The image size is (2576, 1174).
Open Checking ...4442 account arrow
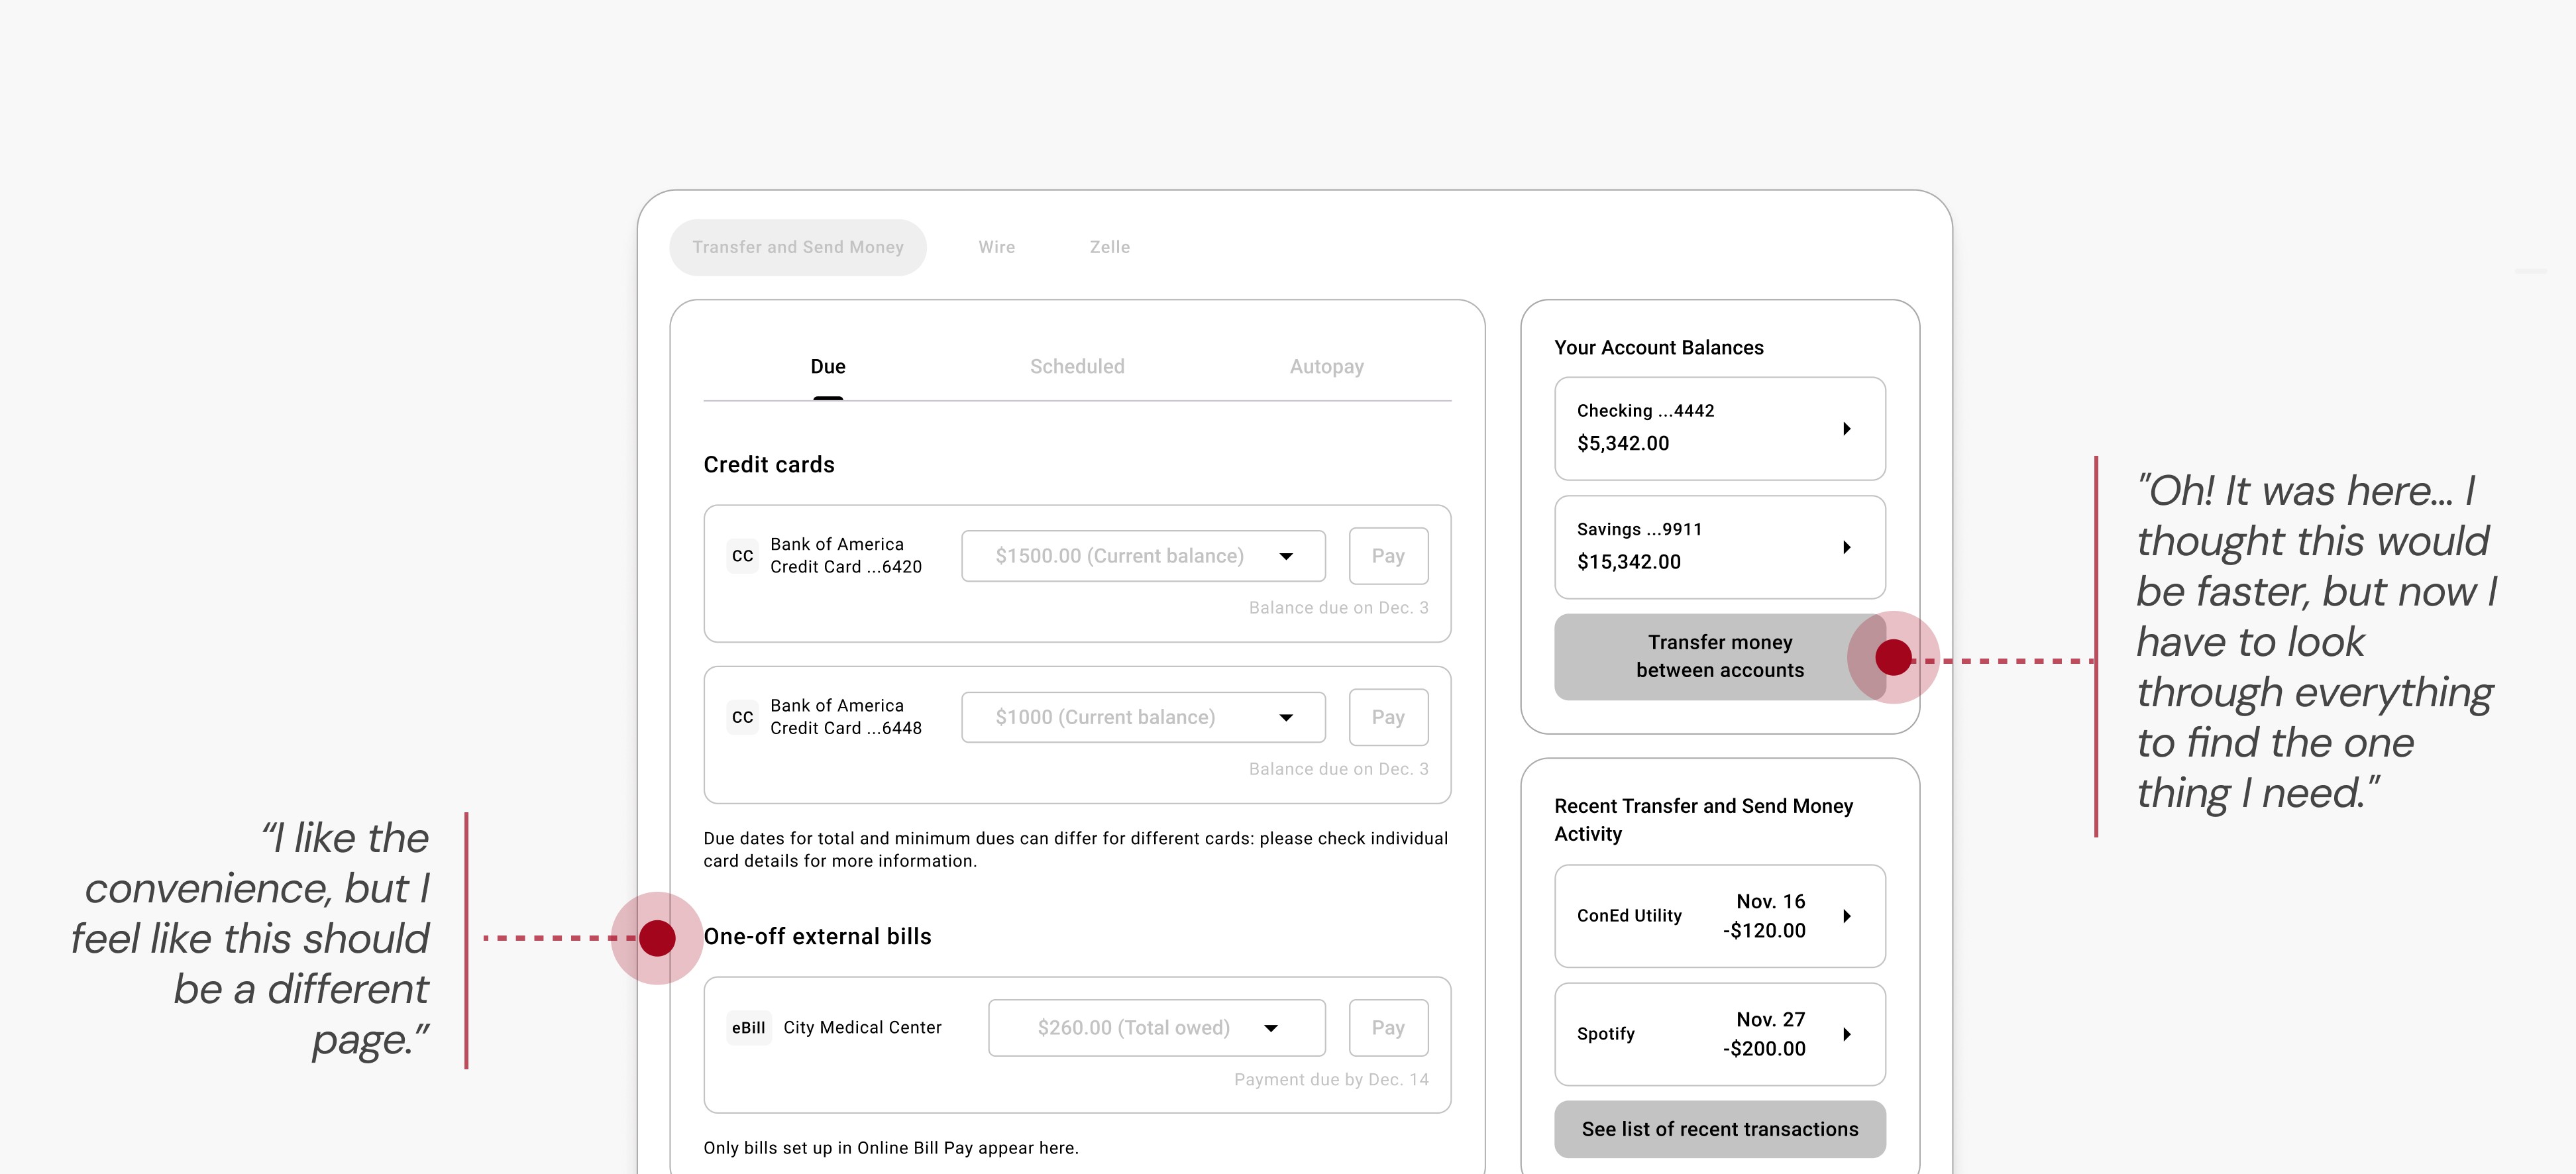[x=1846, y=429]
